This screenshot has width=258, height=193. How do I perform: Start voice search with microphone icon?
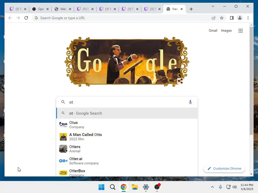pyautogui.click(x=190, y=102)
